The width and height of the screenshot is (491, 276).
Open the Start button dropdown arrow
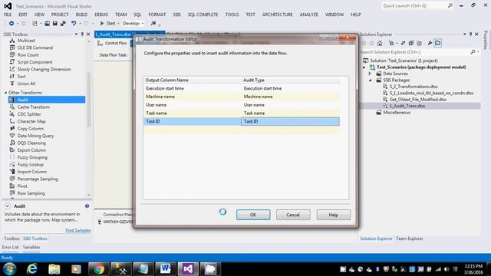coord(118,24)
